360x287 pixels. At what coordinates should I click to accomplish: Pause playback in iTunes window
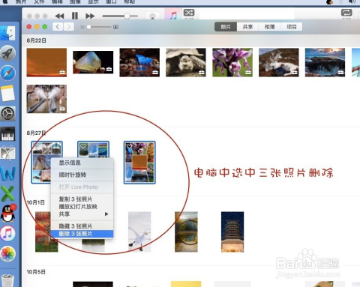pos(75,16)
